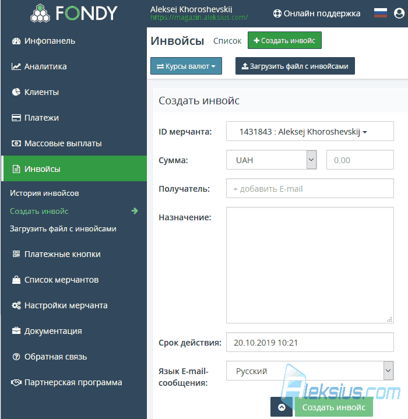Open Загрузить файл с инвойсами submenu item
408x419 pixels.
[63, 229]
